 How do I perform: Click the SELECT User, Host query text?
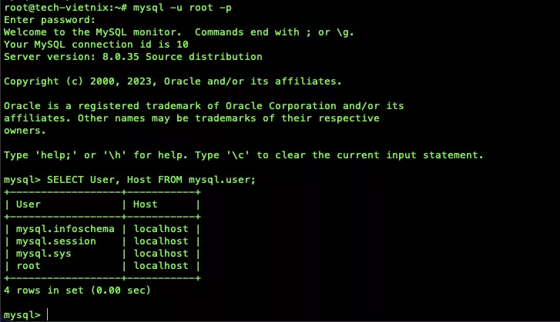151,180
